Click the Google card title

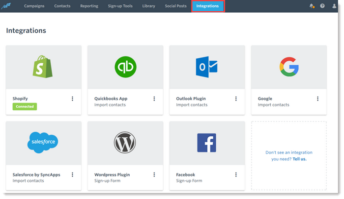pos(265,99)
